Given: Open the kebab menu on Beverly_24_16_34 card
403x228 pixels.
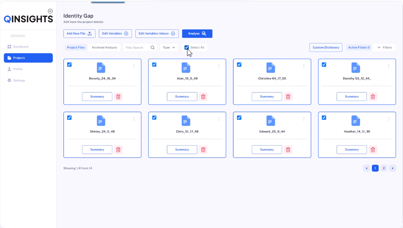Looking at the screenshot, I should pos(134,66).
